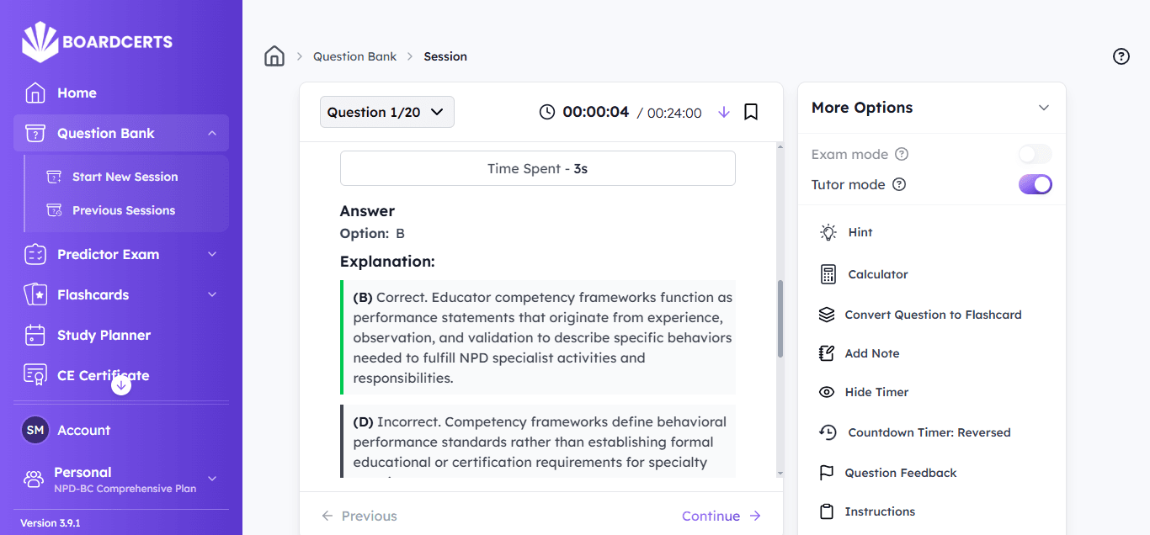Open Question Feedback
The width and height of the screenshot is (1150, 535).
point(900,473)
